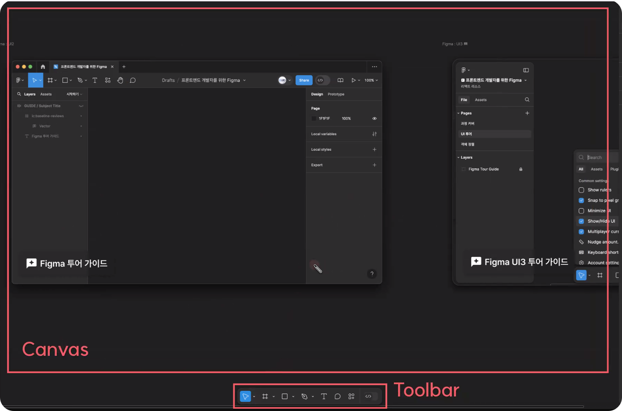622x411 pixels.
Task: Expand Rectangle tool chevron in bottom toolbar
Action: point(293,397)
